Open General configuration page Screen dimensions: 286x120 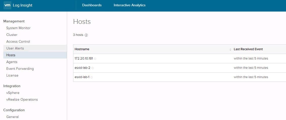[x=13, y=117]
